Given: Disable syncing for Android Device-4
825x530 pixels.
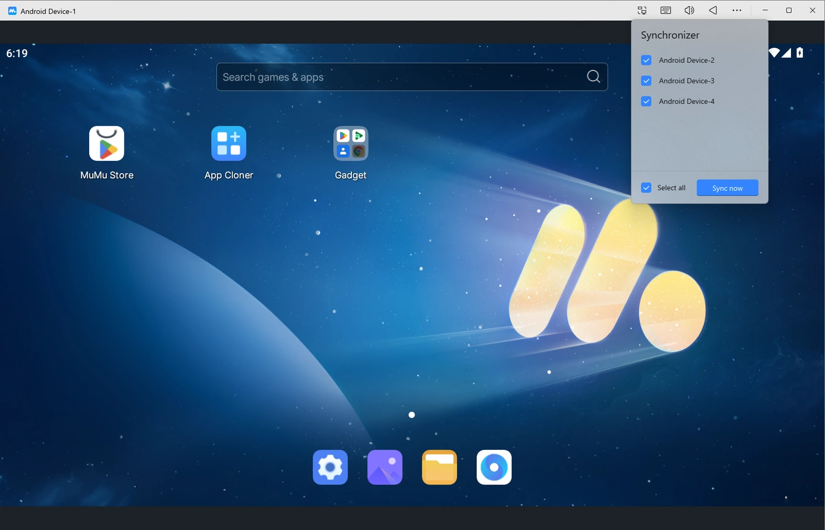Looking at the screenshot, I should pos(646,101).
